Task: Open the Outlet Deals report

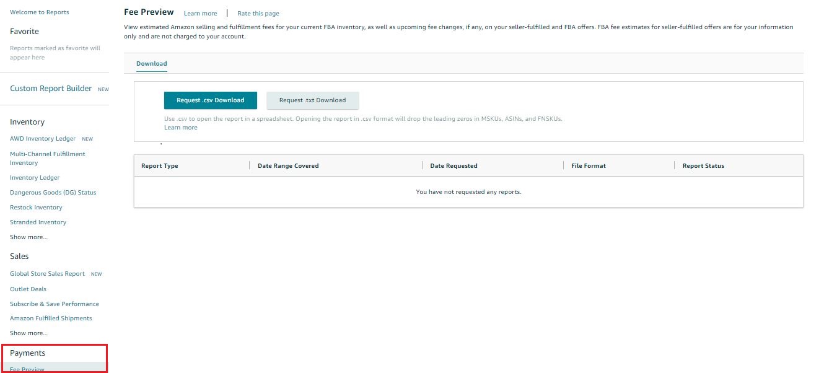Action: click(28, 289)
